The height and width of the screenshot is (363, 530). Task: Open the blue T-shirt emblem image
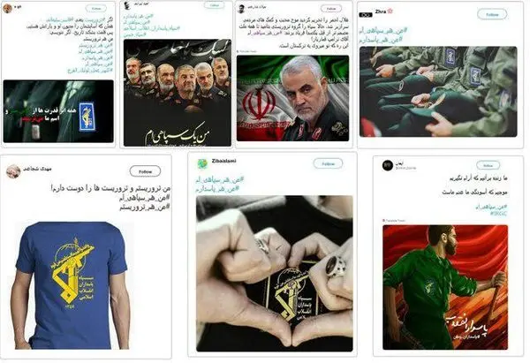[71, 285]
